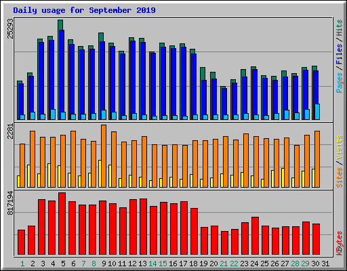
Task: Click the 2281 axis value label
Action: (x=10, y=131)
